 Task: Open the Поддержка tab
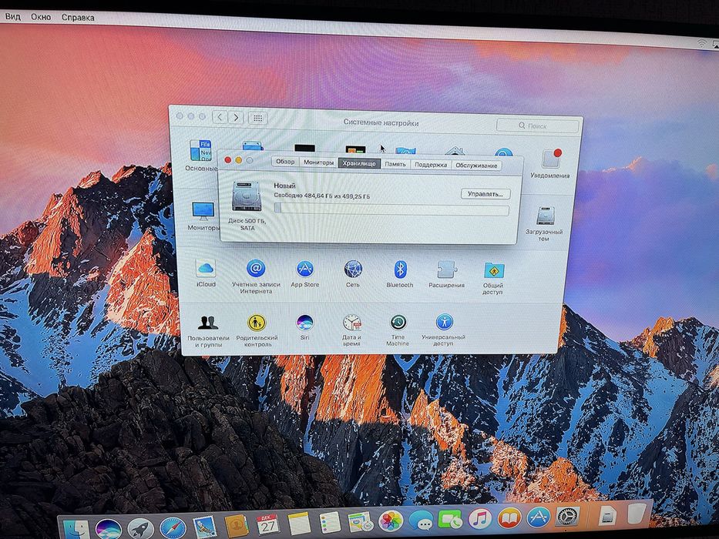(x=431, y=165)
